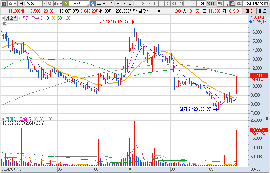Toggle the left side panel icon
The image size is (270, 173).
(4, 4)
